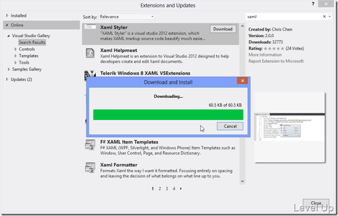Collapse the Online category
The image size is (338, 216).
point(7,25)
